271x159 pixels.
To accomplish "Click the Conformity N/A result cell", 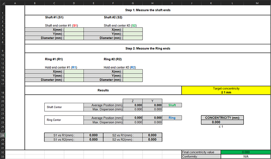I will click(x=245, y=156).
